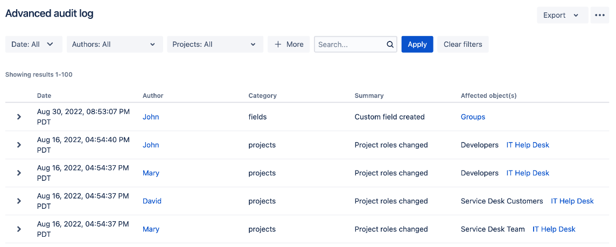Open the three-dot more actions menu
The height and width of the screenshot is (247, 616).
click(599, 15)
